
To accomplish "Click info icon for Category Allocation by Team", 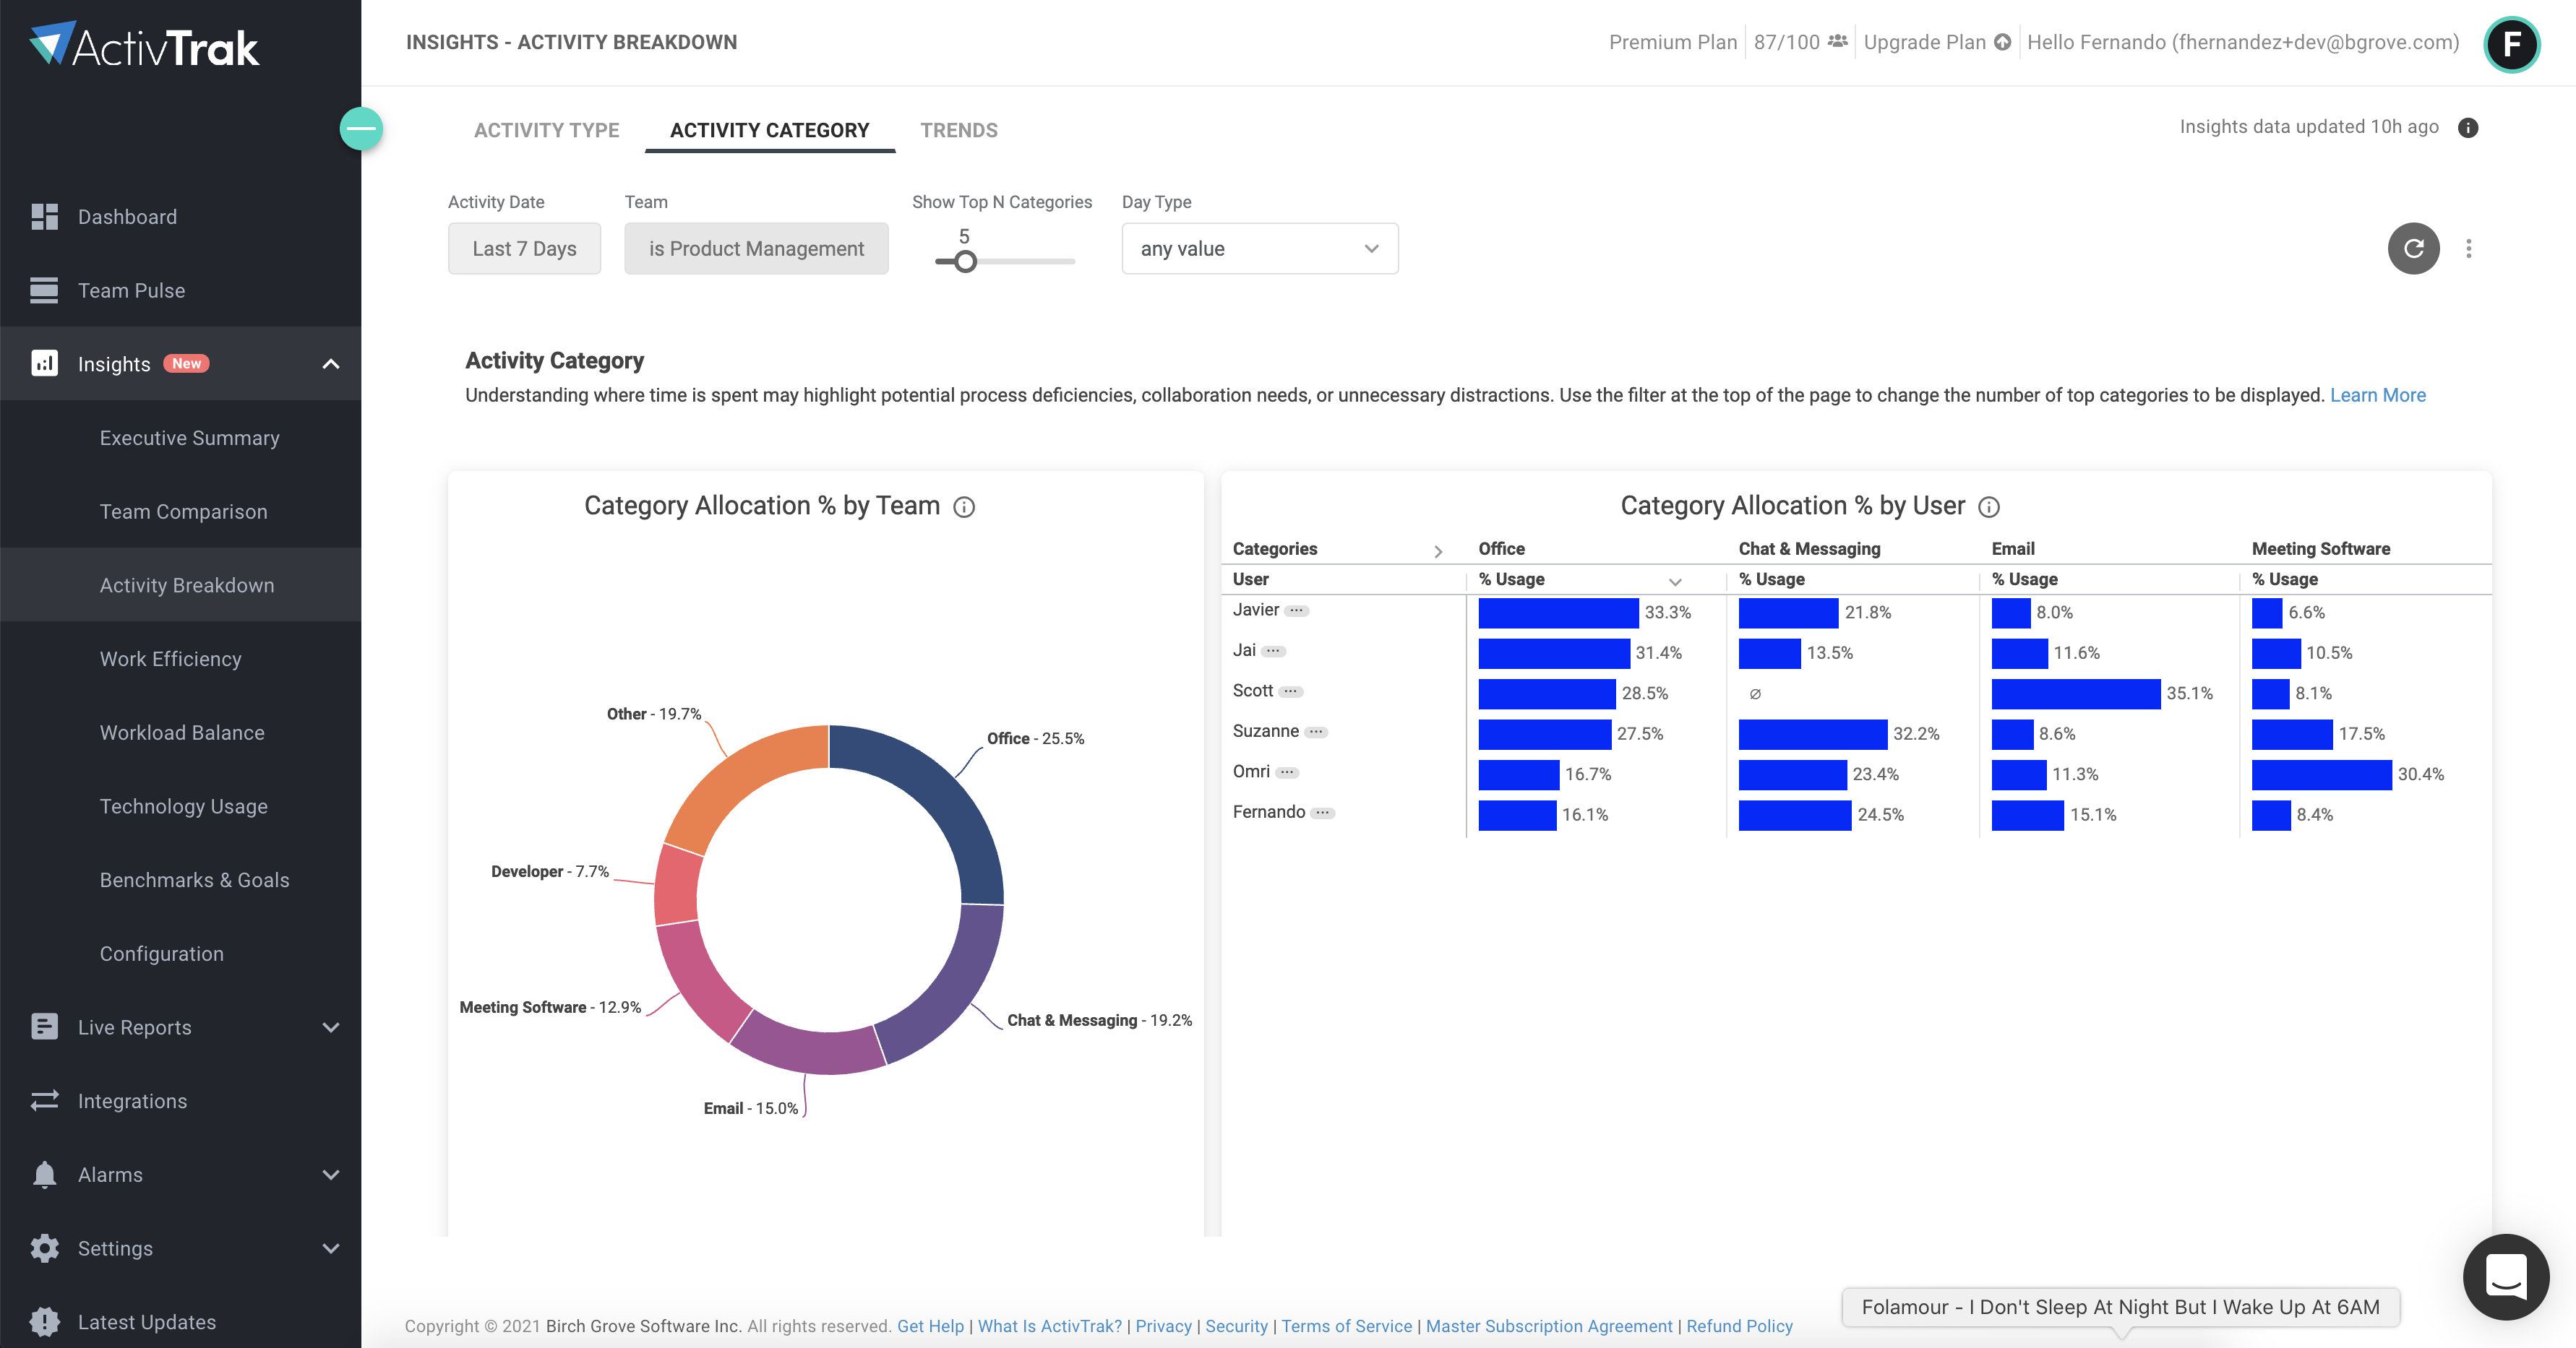I will pos(964,508).
